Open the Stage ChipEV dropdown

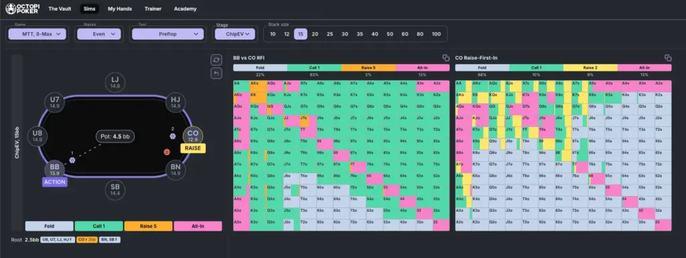tap(235, 34)
